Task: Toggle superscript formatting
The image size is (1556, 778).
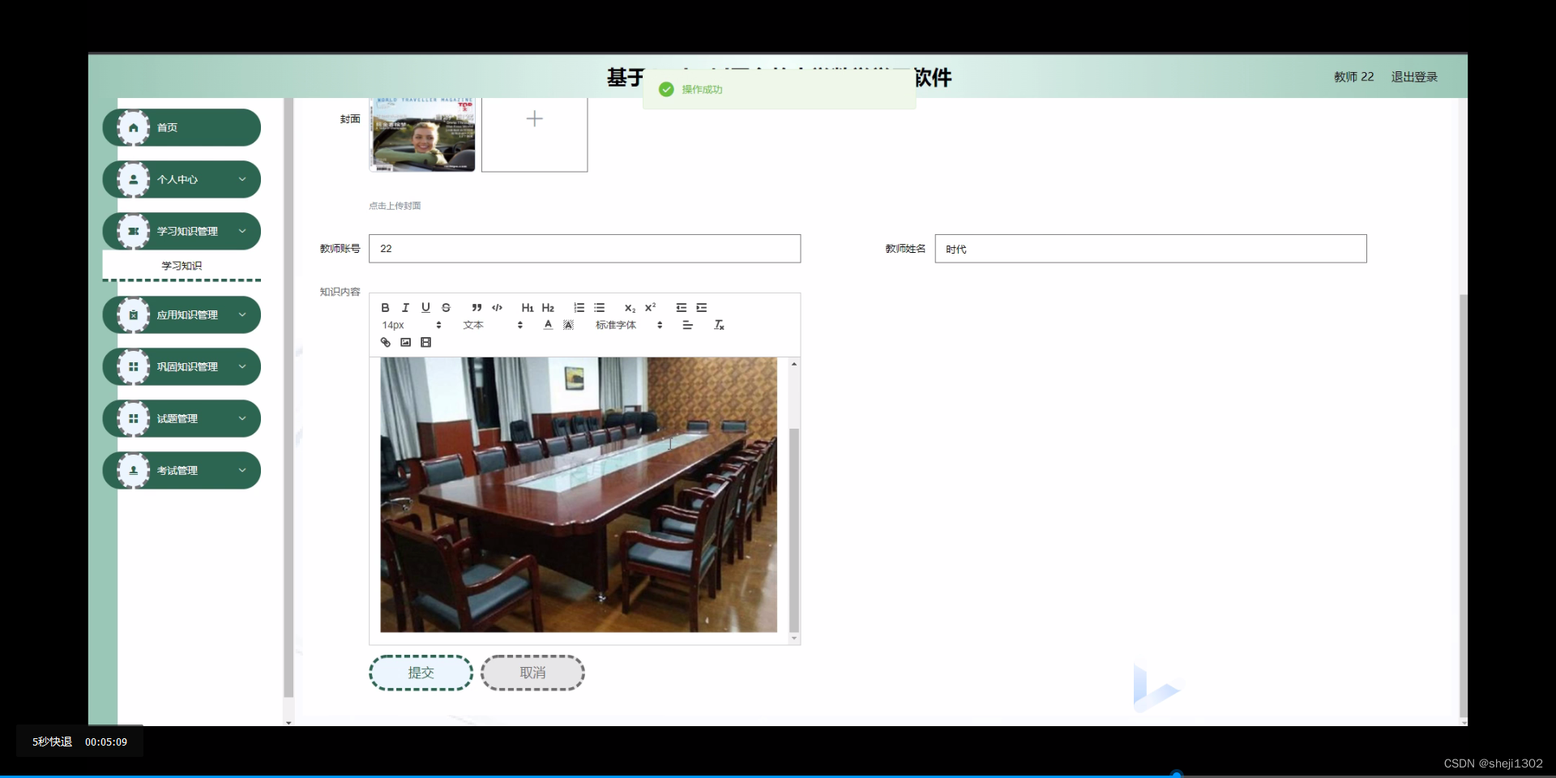Action: pyautogui.click(x=651, y=307)
